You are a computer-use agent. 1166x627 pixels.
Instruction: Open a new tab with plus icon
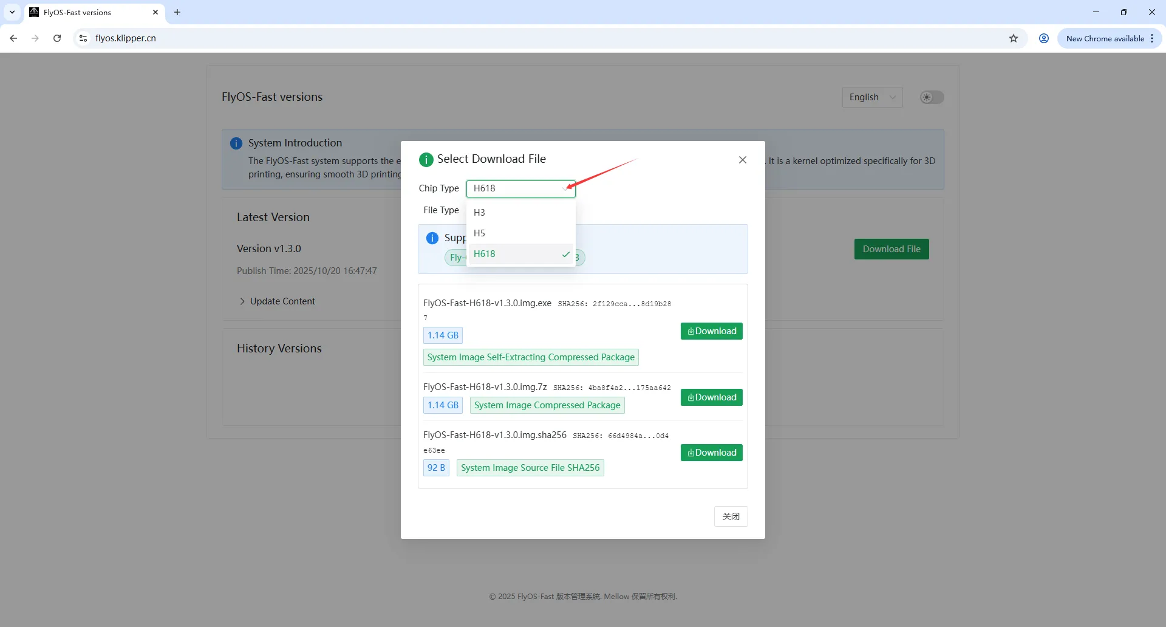coord(177,12)
